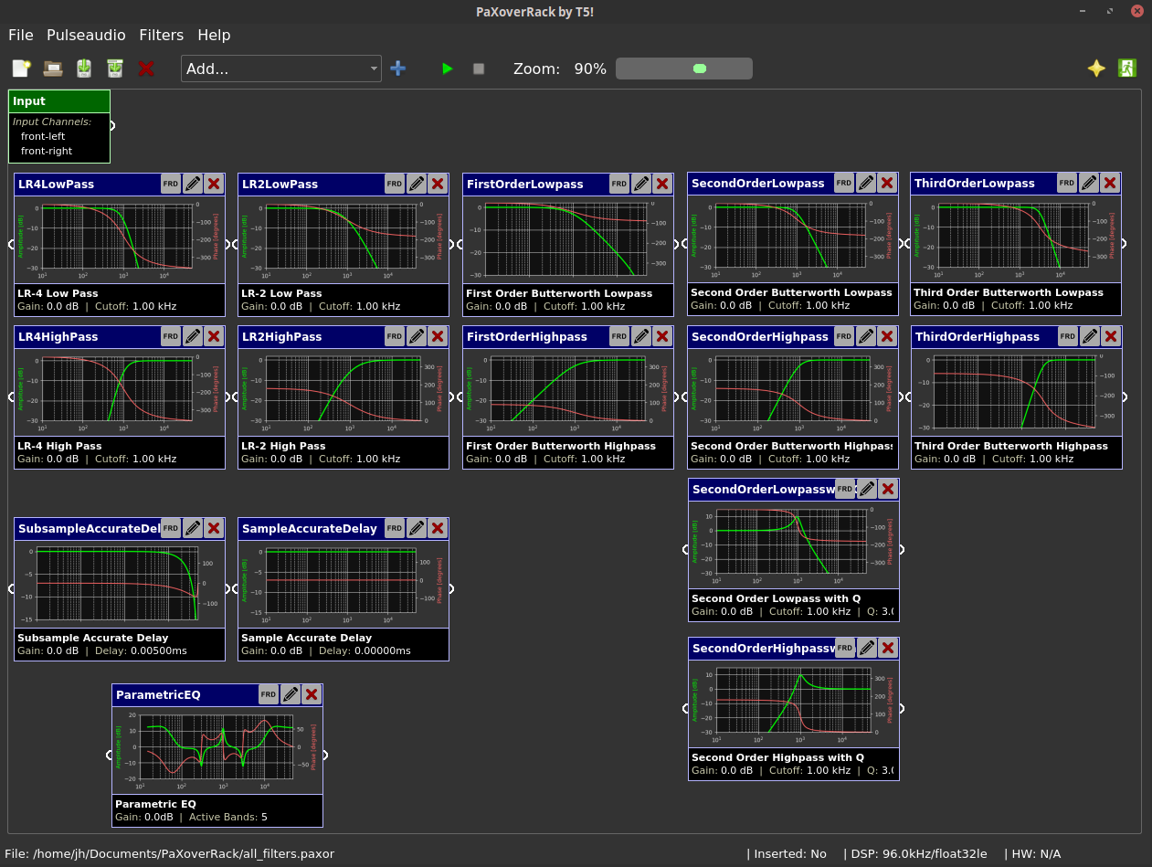Open the File menu
1152x867 pixels.
pyautogui.click(x=21, y=35)
